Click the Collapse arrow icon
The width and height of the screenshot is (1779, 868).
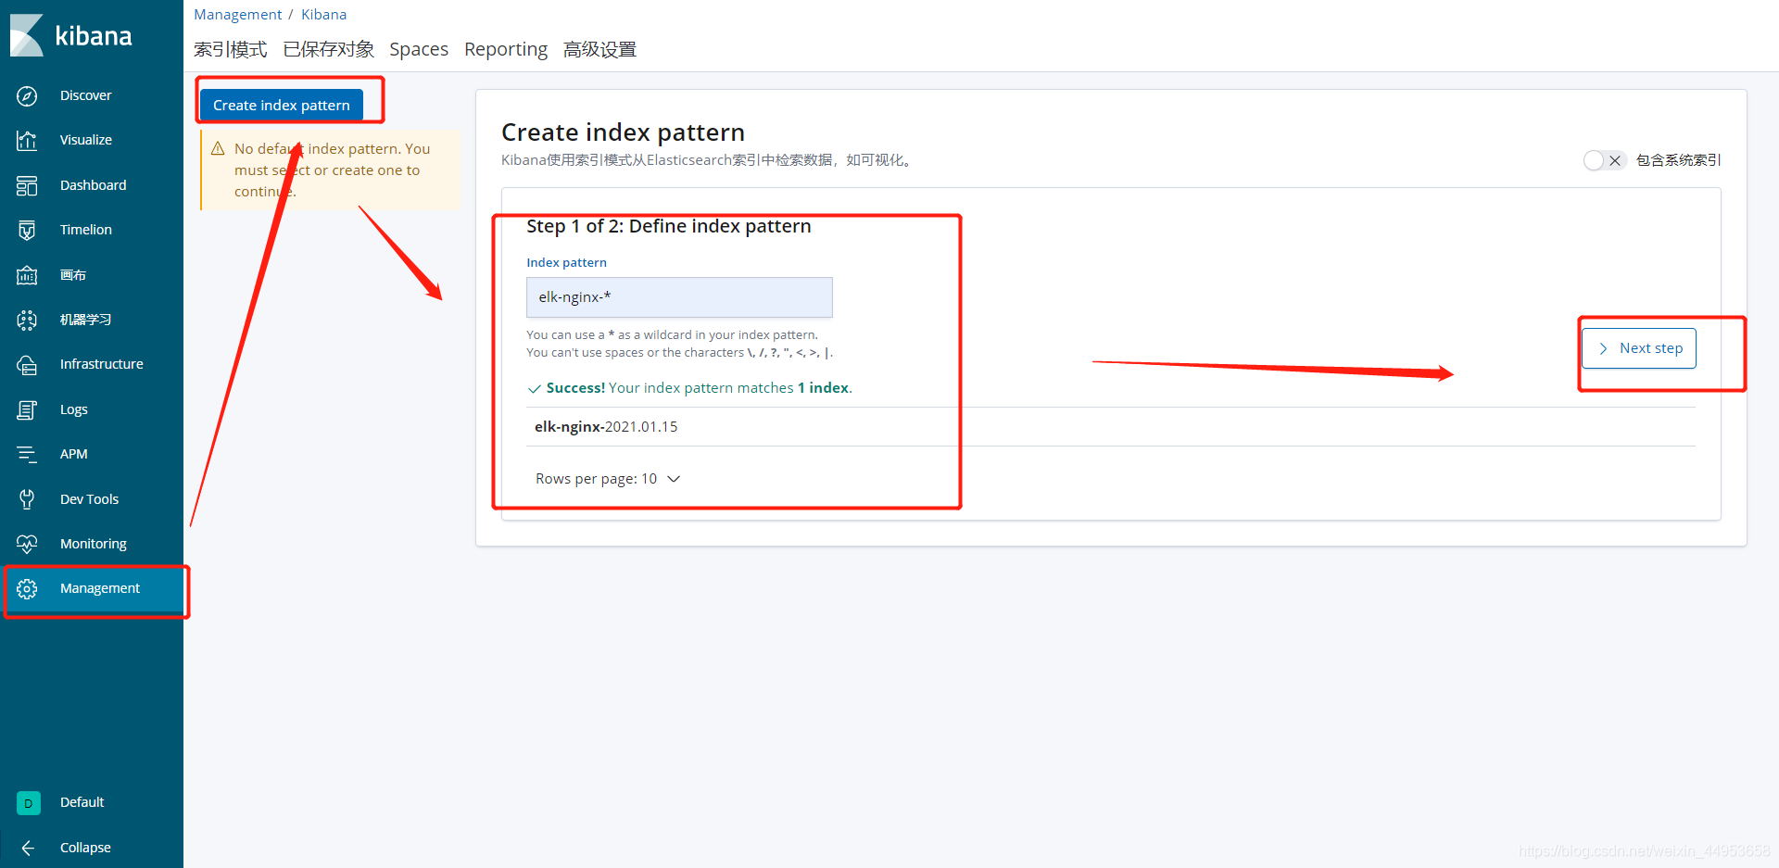28,848
